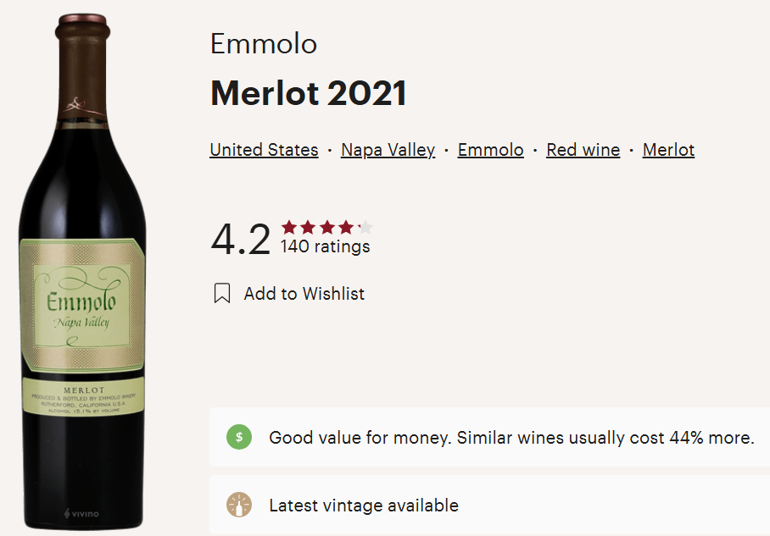This screenshot has width=770, height=536.
Task: Open the United States country link
Action: point(264,150)
